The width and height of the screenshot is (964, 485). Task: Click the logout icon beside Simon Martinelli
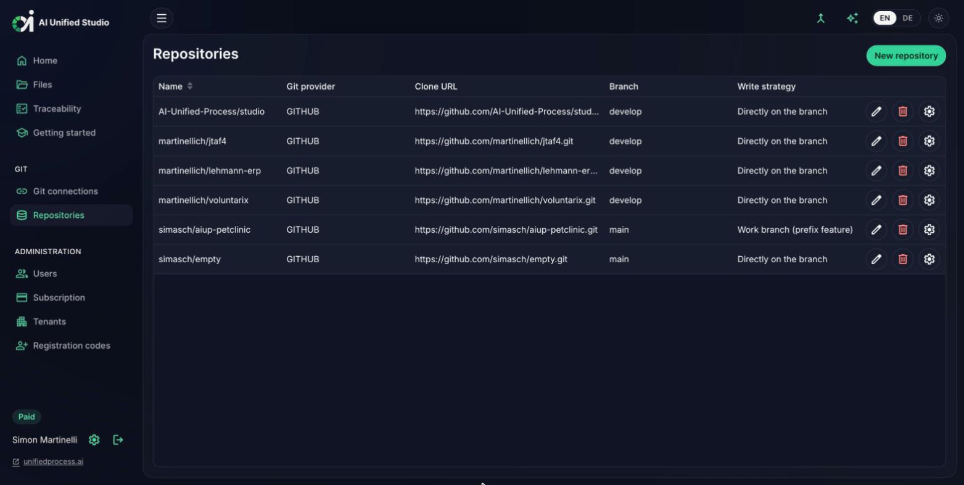118,440
